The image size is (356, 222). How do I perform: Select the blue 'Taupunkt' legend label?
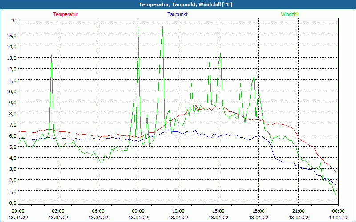click(178, 14)
